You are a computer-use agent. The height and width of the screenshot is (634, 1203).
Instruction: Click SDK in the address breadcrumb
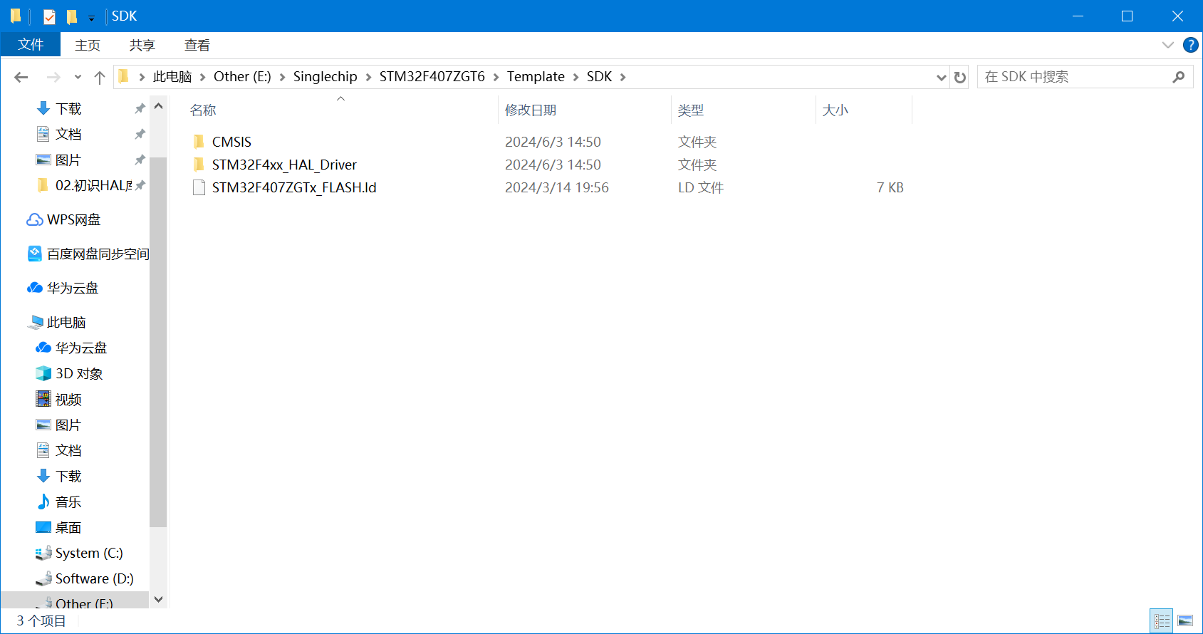599,76
